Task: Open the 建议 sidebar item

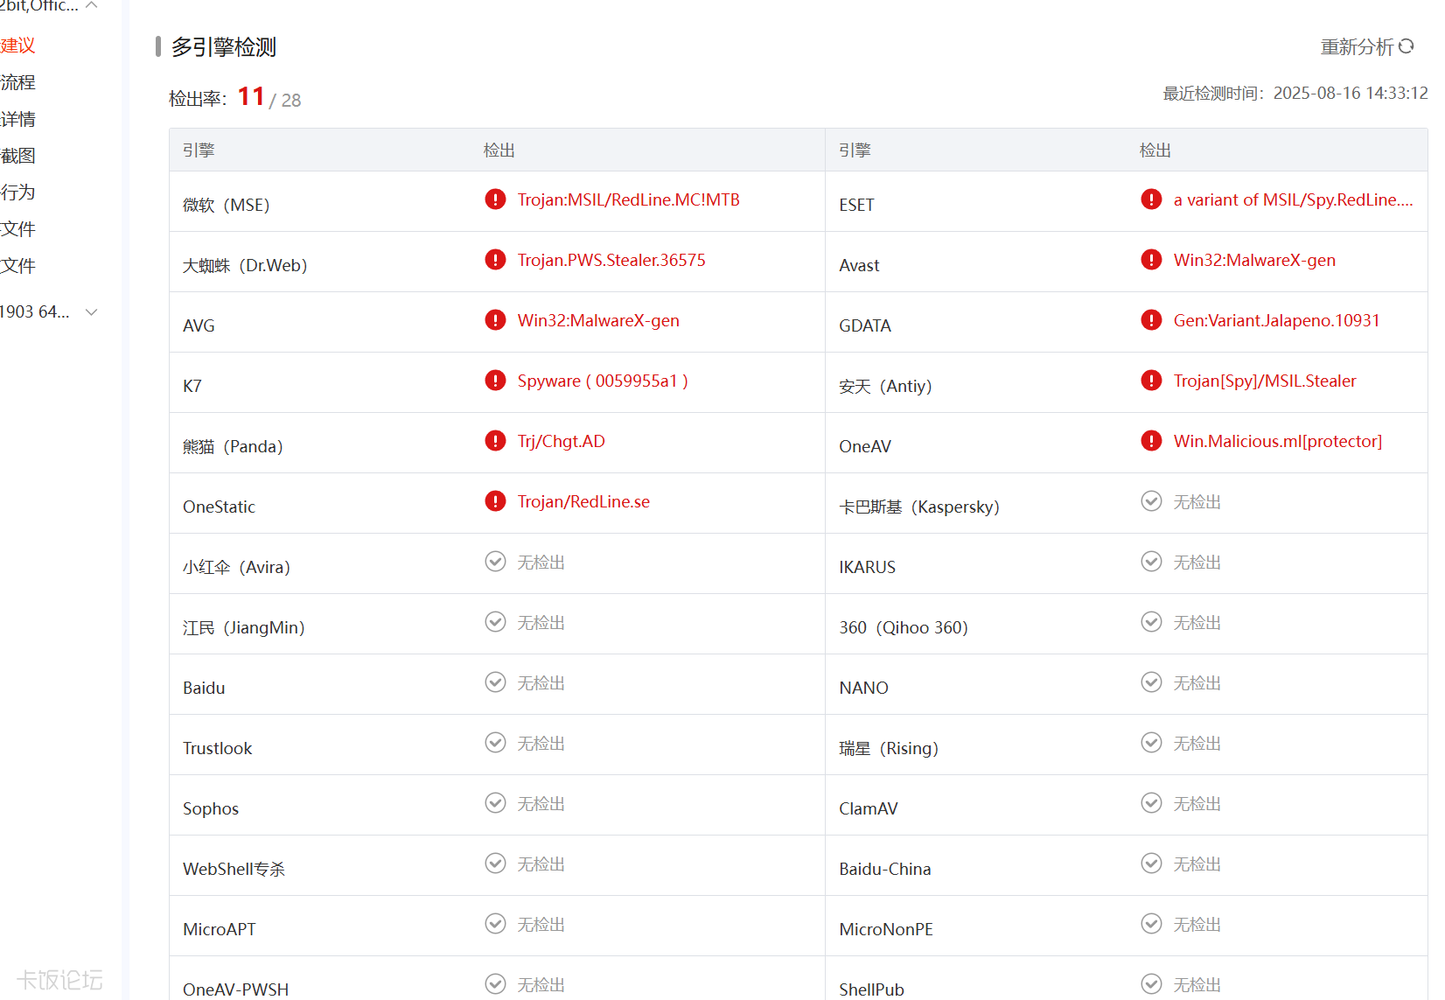Action: (x=18, y=45)
